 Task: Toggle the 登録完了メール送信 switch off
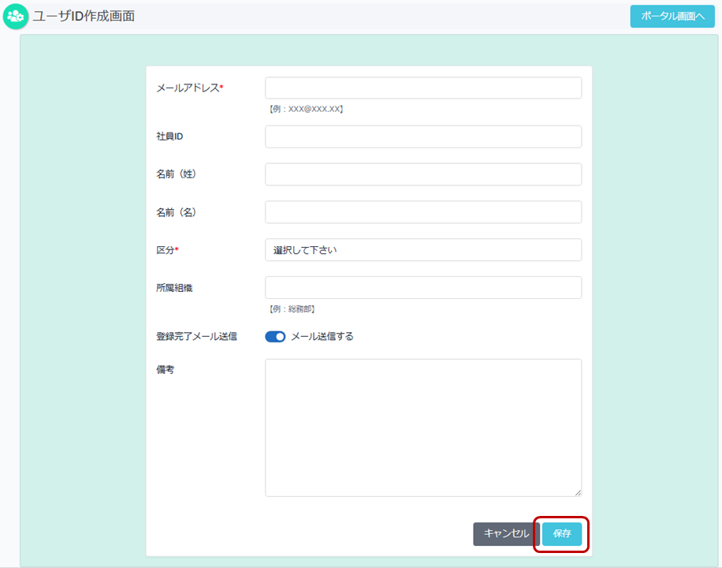[275, 337]
